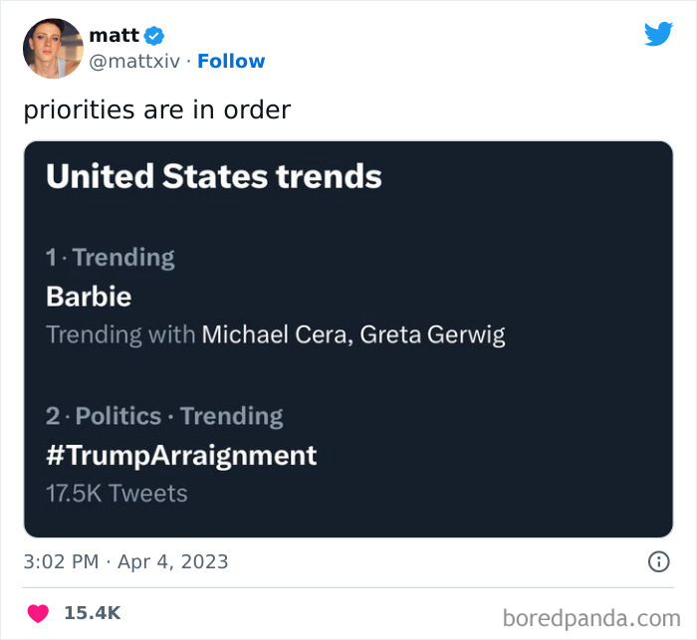The width and height of the screenshot is (697, 640).
Task: Open matt's profile avatar picture
Action: [x=52, y=48]
